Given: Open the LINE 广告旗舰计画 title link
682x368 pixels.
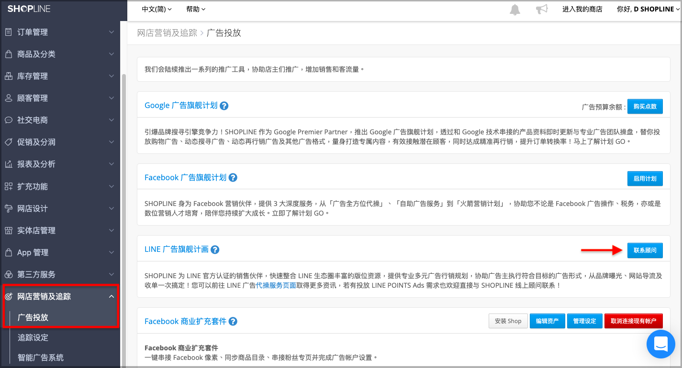Looking at the screenshot, I should pyautogui.click(x=176, y=250).
